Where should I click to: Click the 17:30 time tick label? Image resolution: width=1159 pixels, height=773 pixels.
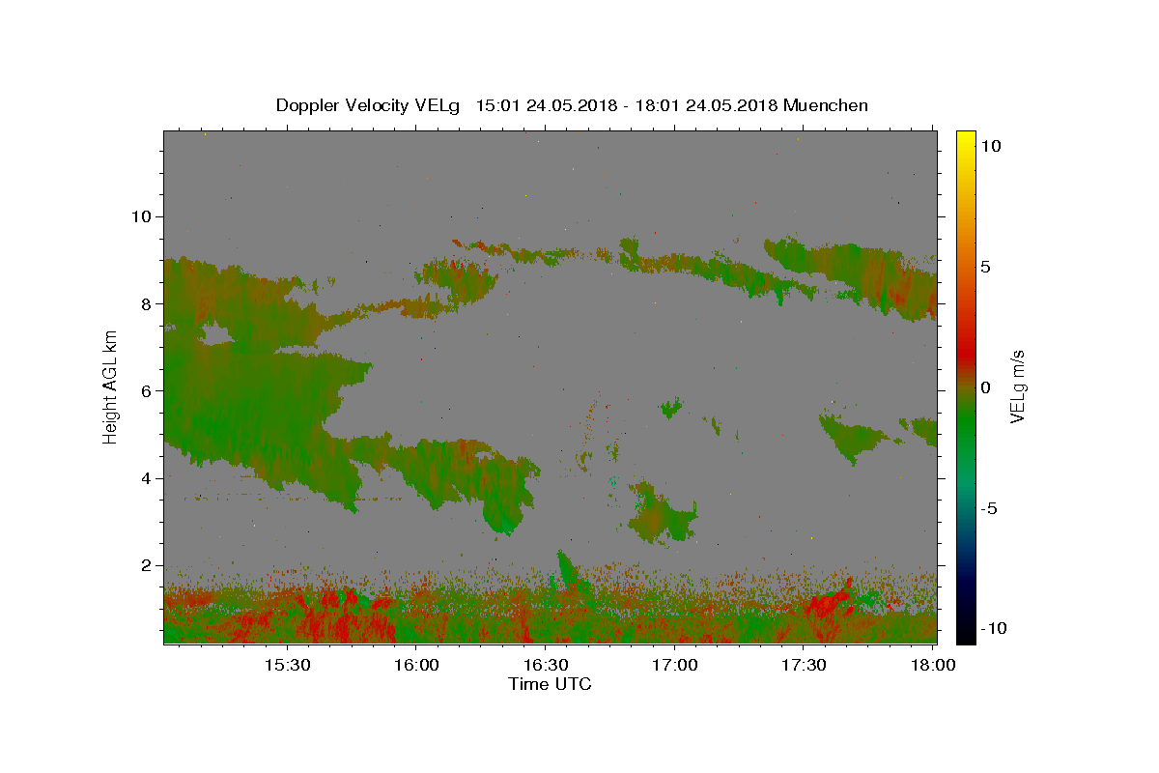click(x=804, y=666)
